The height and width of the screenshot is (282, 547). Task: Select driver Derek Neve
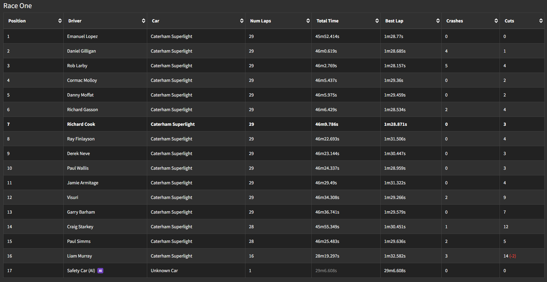pos(79,154)
